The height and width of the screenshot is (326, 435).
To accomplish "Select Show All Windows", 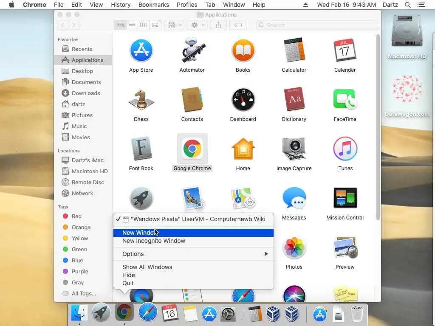I will tap(193, 267).
